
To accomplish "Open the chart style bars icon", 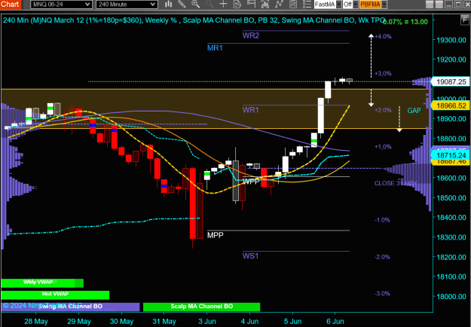I will click(169, 5).
